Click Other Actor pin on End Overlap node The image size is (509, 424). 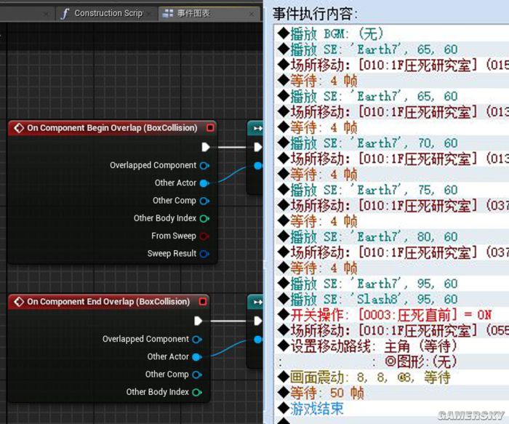197,357
